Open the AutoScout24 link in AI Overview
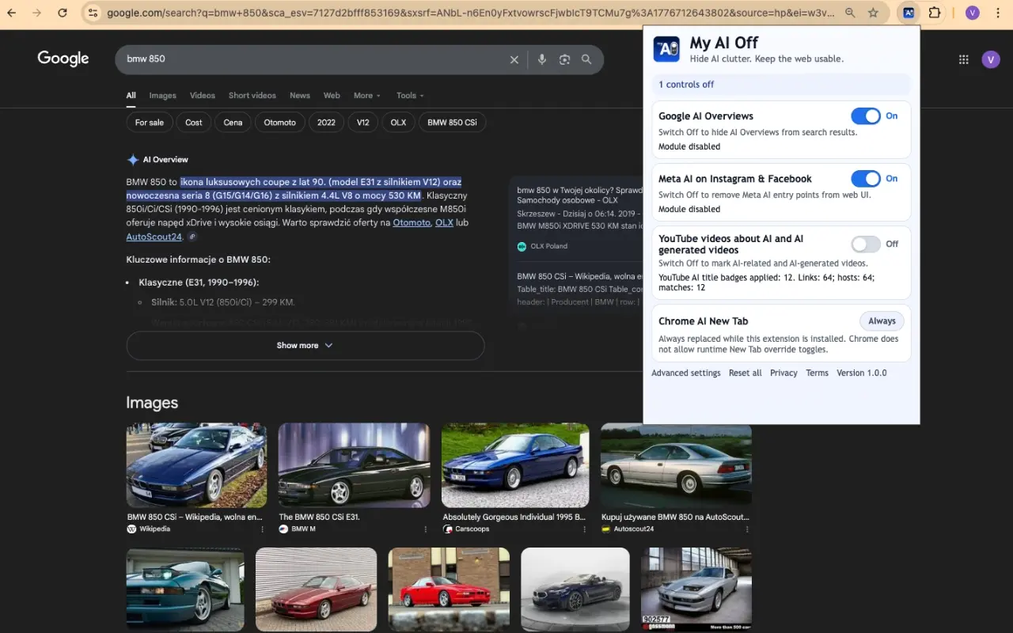The width and height of the screenshot is (1013, 633). click(154, 237)
